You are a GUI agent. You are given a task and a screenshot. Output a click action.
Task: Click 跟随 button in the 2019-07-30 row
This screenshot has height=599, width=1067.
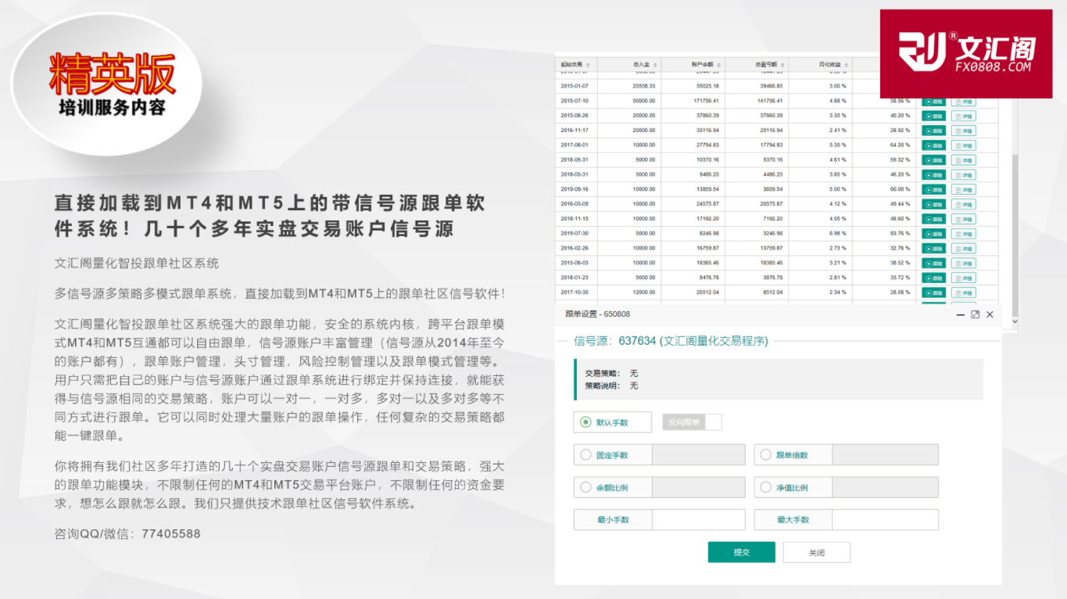[933, 234]
